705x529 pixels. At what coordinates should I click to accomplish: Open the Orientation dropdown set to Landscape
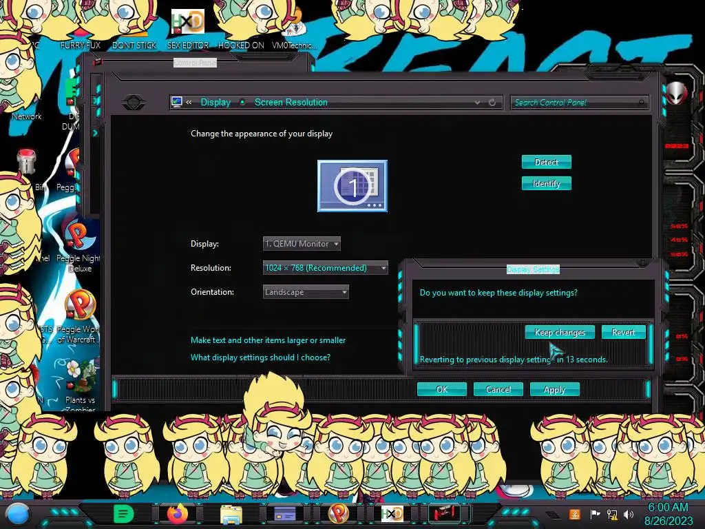[306, 292]
